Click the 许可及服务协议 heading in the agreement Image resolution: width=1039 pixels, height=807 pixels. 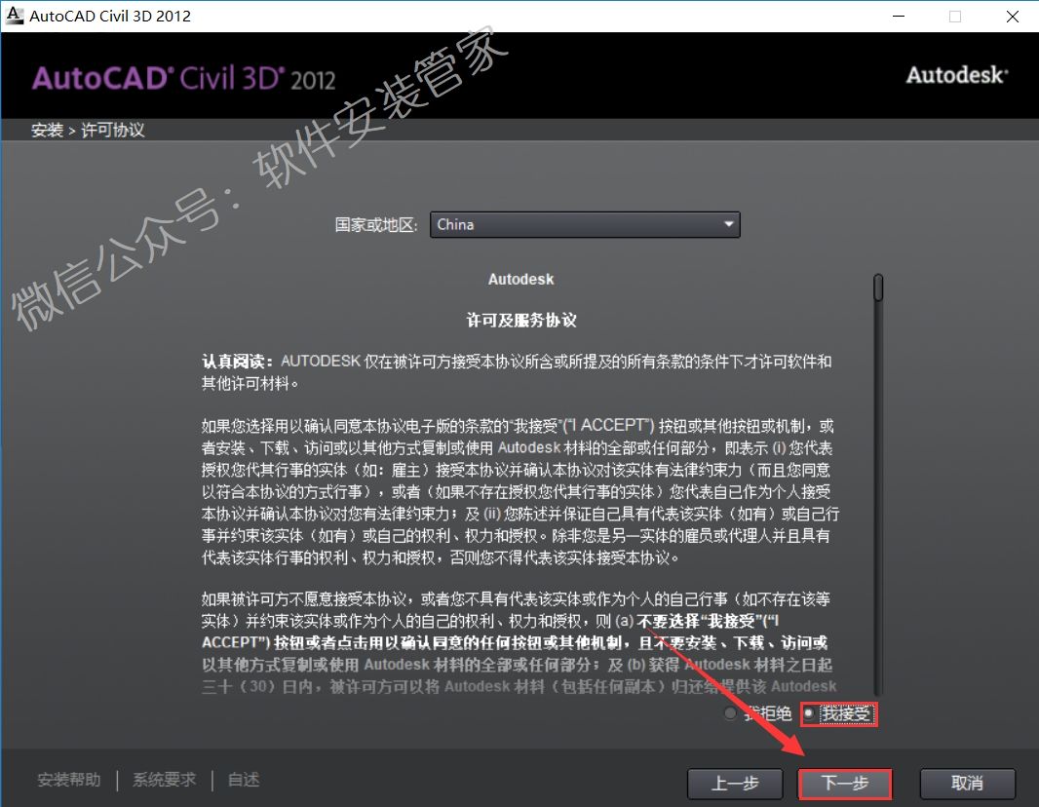point(520,320)
